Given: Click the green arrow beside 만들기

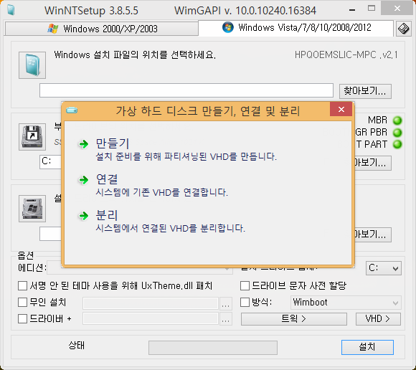Looking at the screenshot, I should point(84,144).
